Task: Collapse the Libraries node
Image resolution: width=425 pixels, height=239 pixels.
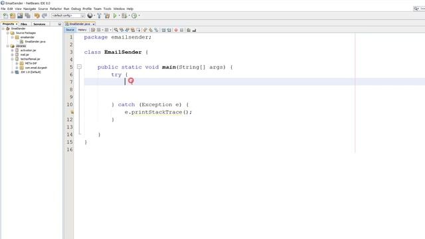Action: coord(7,46)
